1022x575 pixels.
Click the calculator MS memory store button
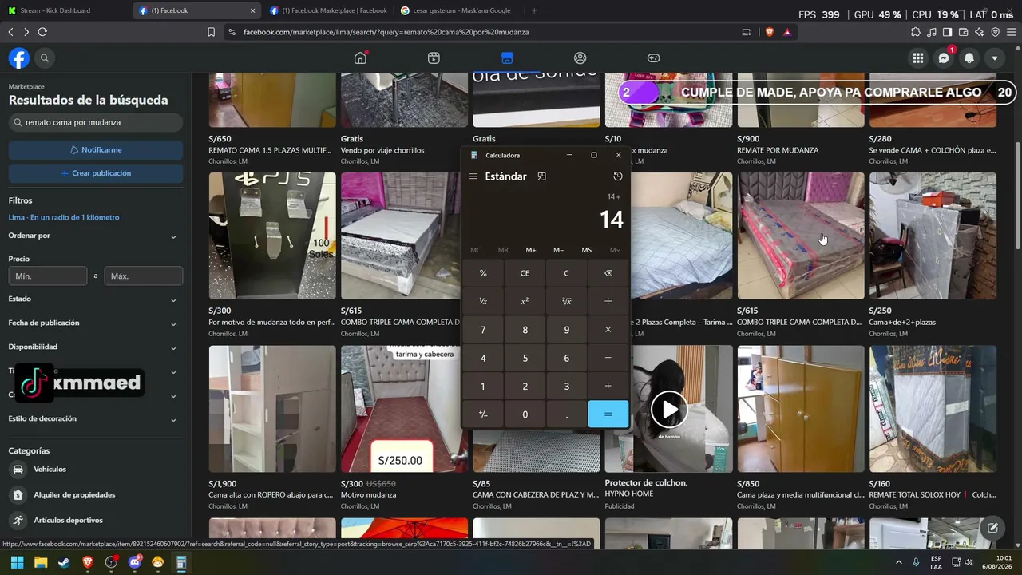pyautogui.click(x=587, y=250)
